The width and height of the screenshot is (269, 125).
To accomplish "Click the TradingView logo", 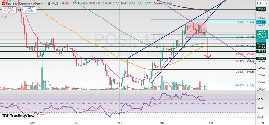I will coord(18,116).
